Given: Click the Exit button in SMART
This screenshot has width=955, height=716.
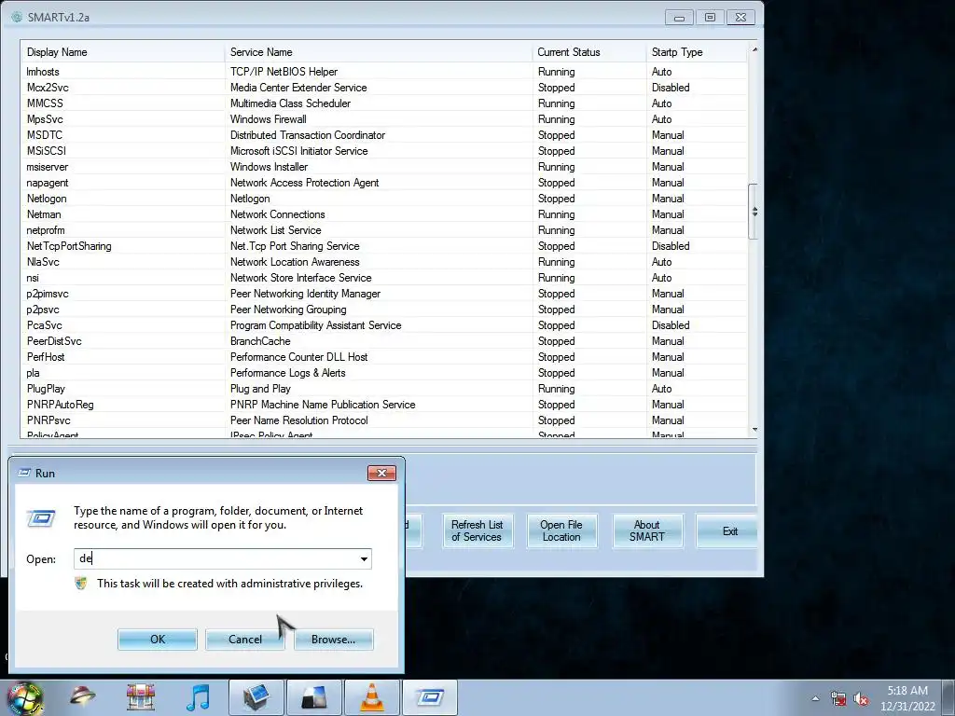Looking at the screenshot, I should pos(729,530).
